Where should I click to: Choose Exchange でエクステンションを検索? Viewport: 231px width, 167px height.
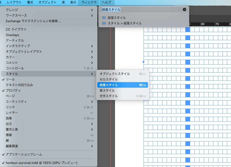(49, 21)
